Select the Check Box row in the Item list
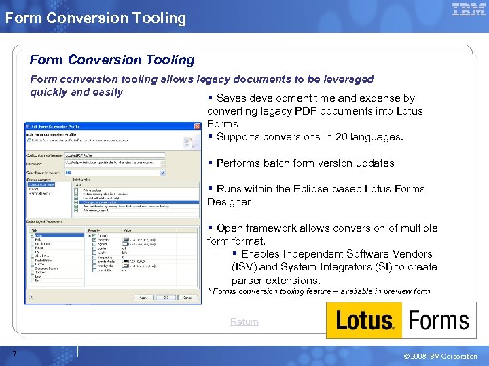 pos(57,256)
